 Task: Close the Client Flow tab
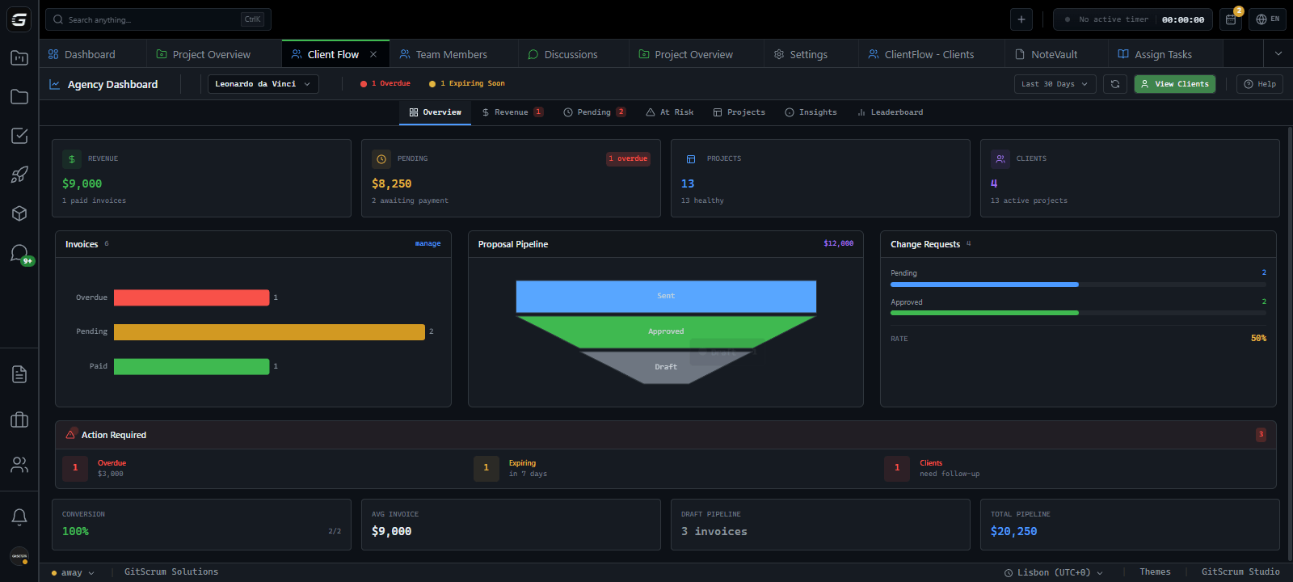coord(373,55)
